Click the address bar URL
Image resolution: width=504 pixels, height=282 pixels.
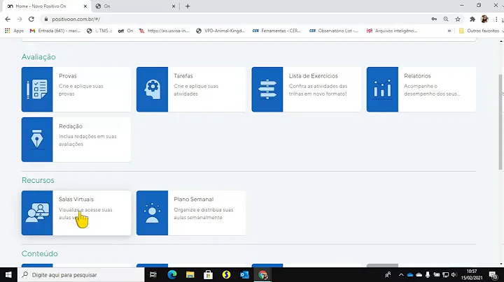[76, 20]
